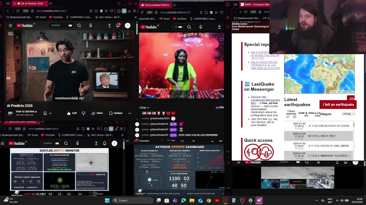366x205 pixels.
Task: Click Delen share button
Action: pos(97,113)
